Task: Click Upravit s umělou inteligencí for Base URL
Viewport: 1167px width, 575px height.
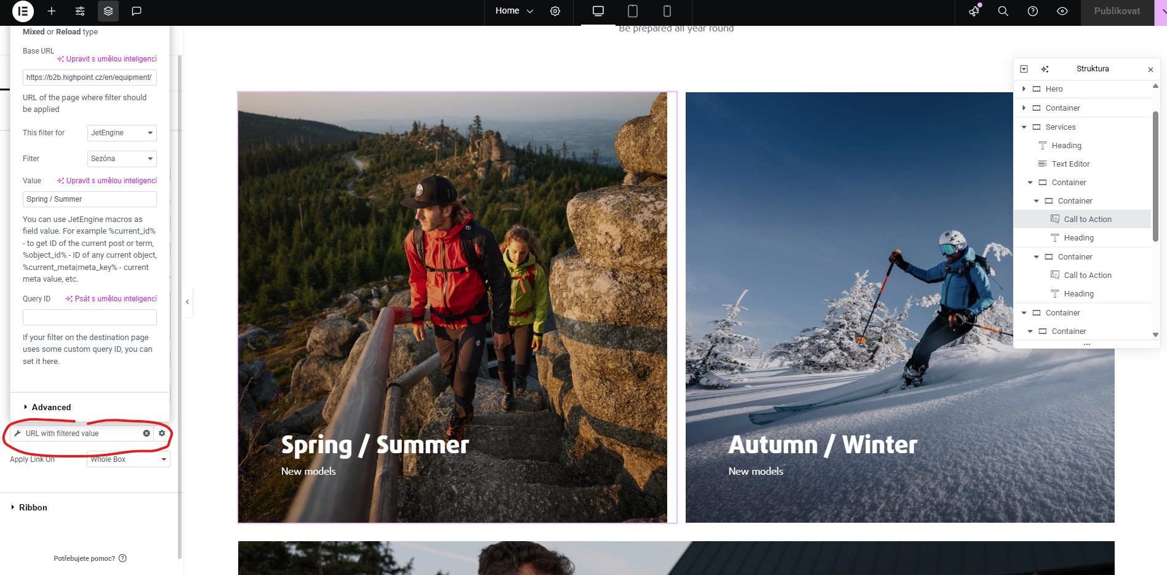Action: 107,59
